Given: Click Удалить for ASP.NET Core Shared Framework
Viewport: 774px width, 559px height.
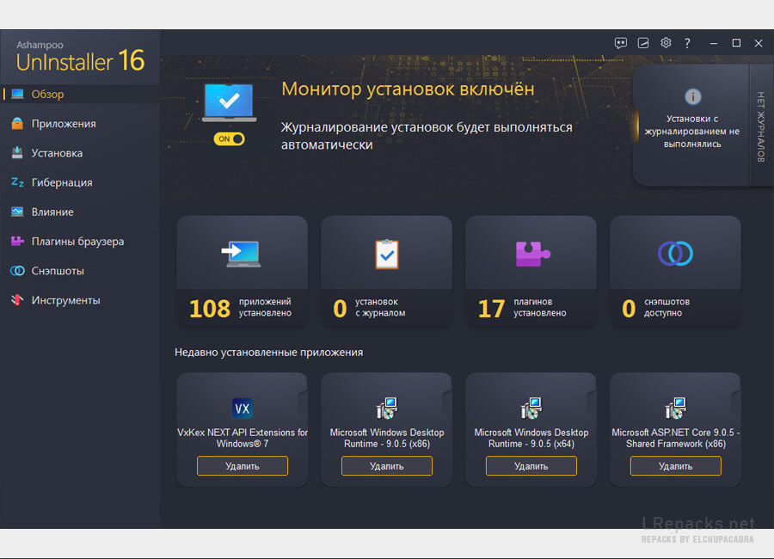Looking at the screenshot, I should click(x=675, y=466).
